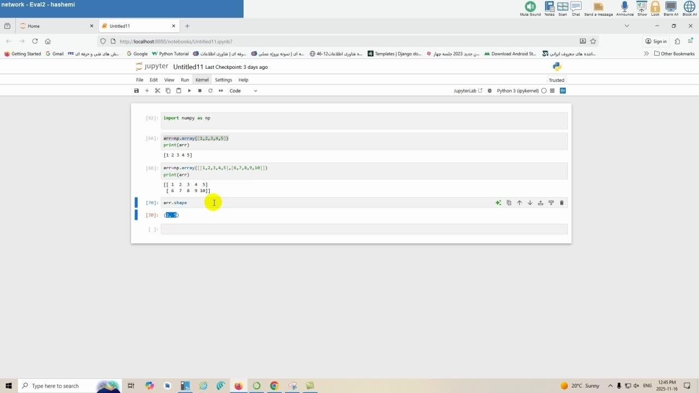Open the Code cell type dropdown

point(243,91)
